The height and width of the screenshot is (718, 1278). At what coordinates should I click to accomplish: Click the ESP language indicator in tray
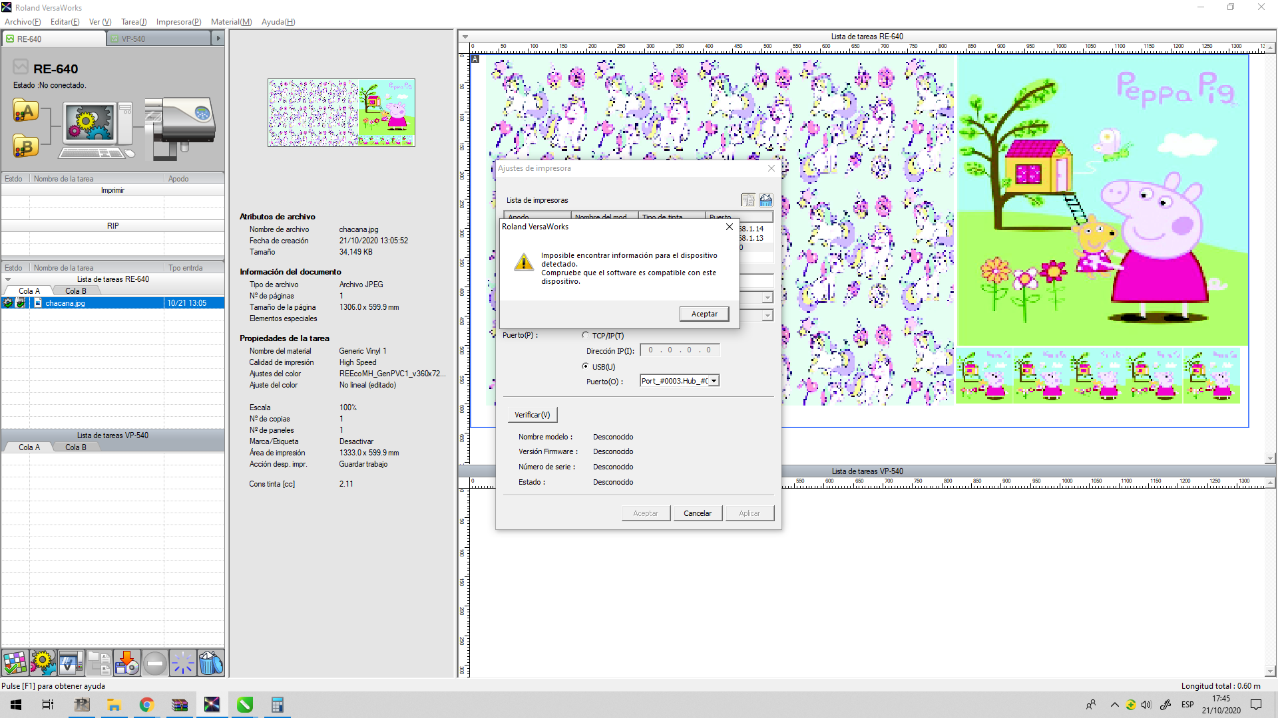point(1187,705)
